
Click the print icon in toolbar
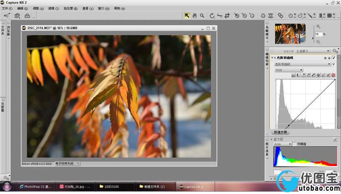point(27,16)
